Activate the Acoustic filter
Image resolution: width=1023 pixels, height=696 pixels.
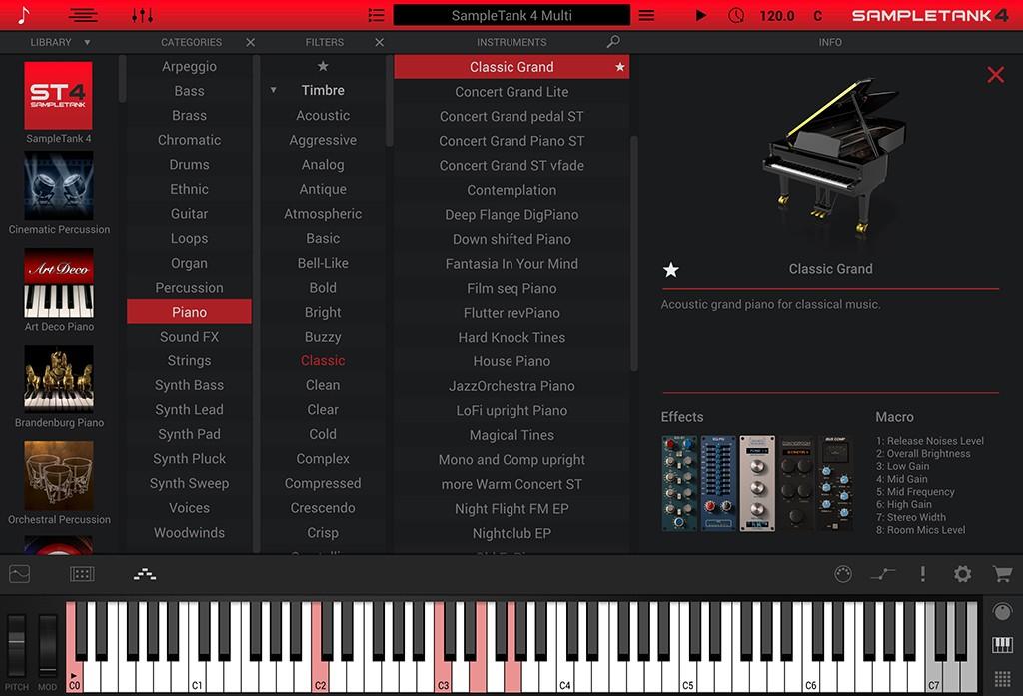click(x=322, y=115)
